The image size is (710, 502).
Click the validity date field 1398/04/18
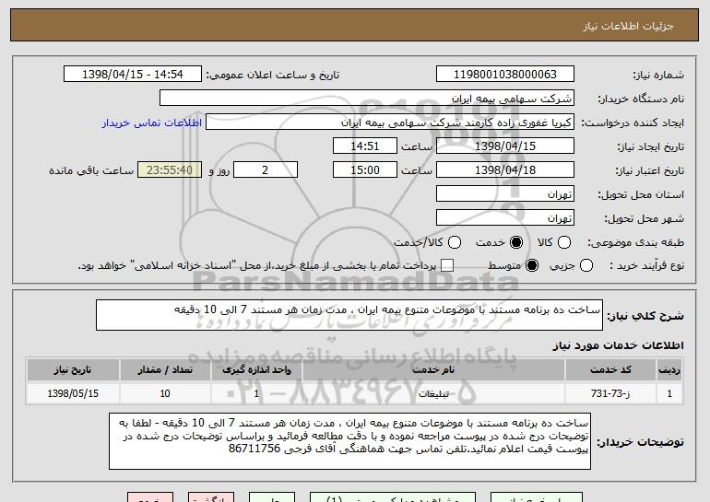tap(505, 170)
